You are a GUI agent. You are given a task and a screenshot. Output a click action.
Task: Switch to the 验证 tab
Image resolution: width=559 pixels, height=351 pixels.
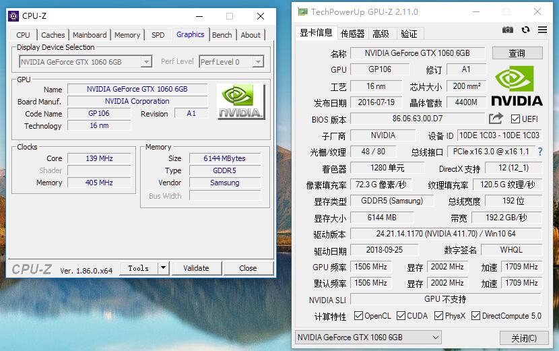point(409,34)
